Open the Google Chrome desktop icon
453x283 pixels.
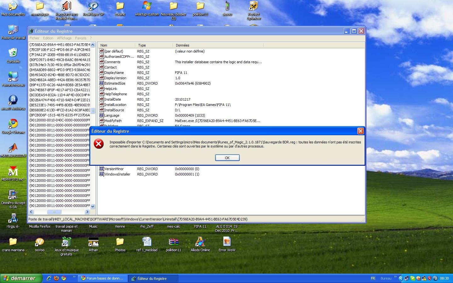point(13,124)
